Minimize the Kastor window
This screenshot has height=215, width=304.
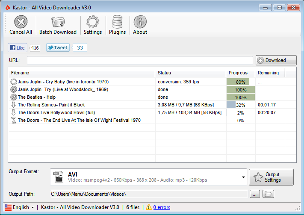[265, 8]
